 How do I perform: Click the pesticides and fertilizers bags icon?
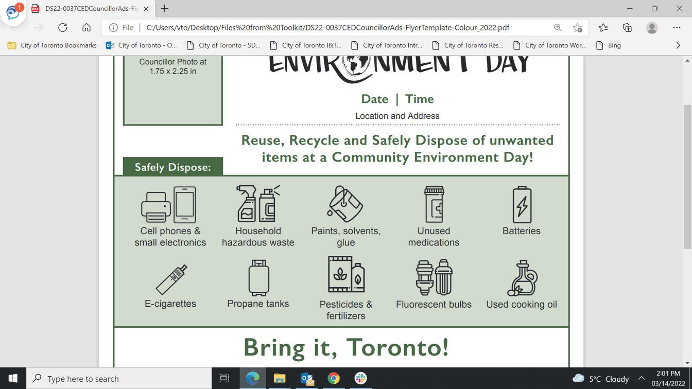point(347,275)
